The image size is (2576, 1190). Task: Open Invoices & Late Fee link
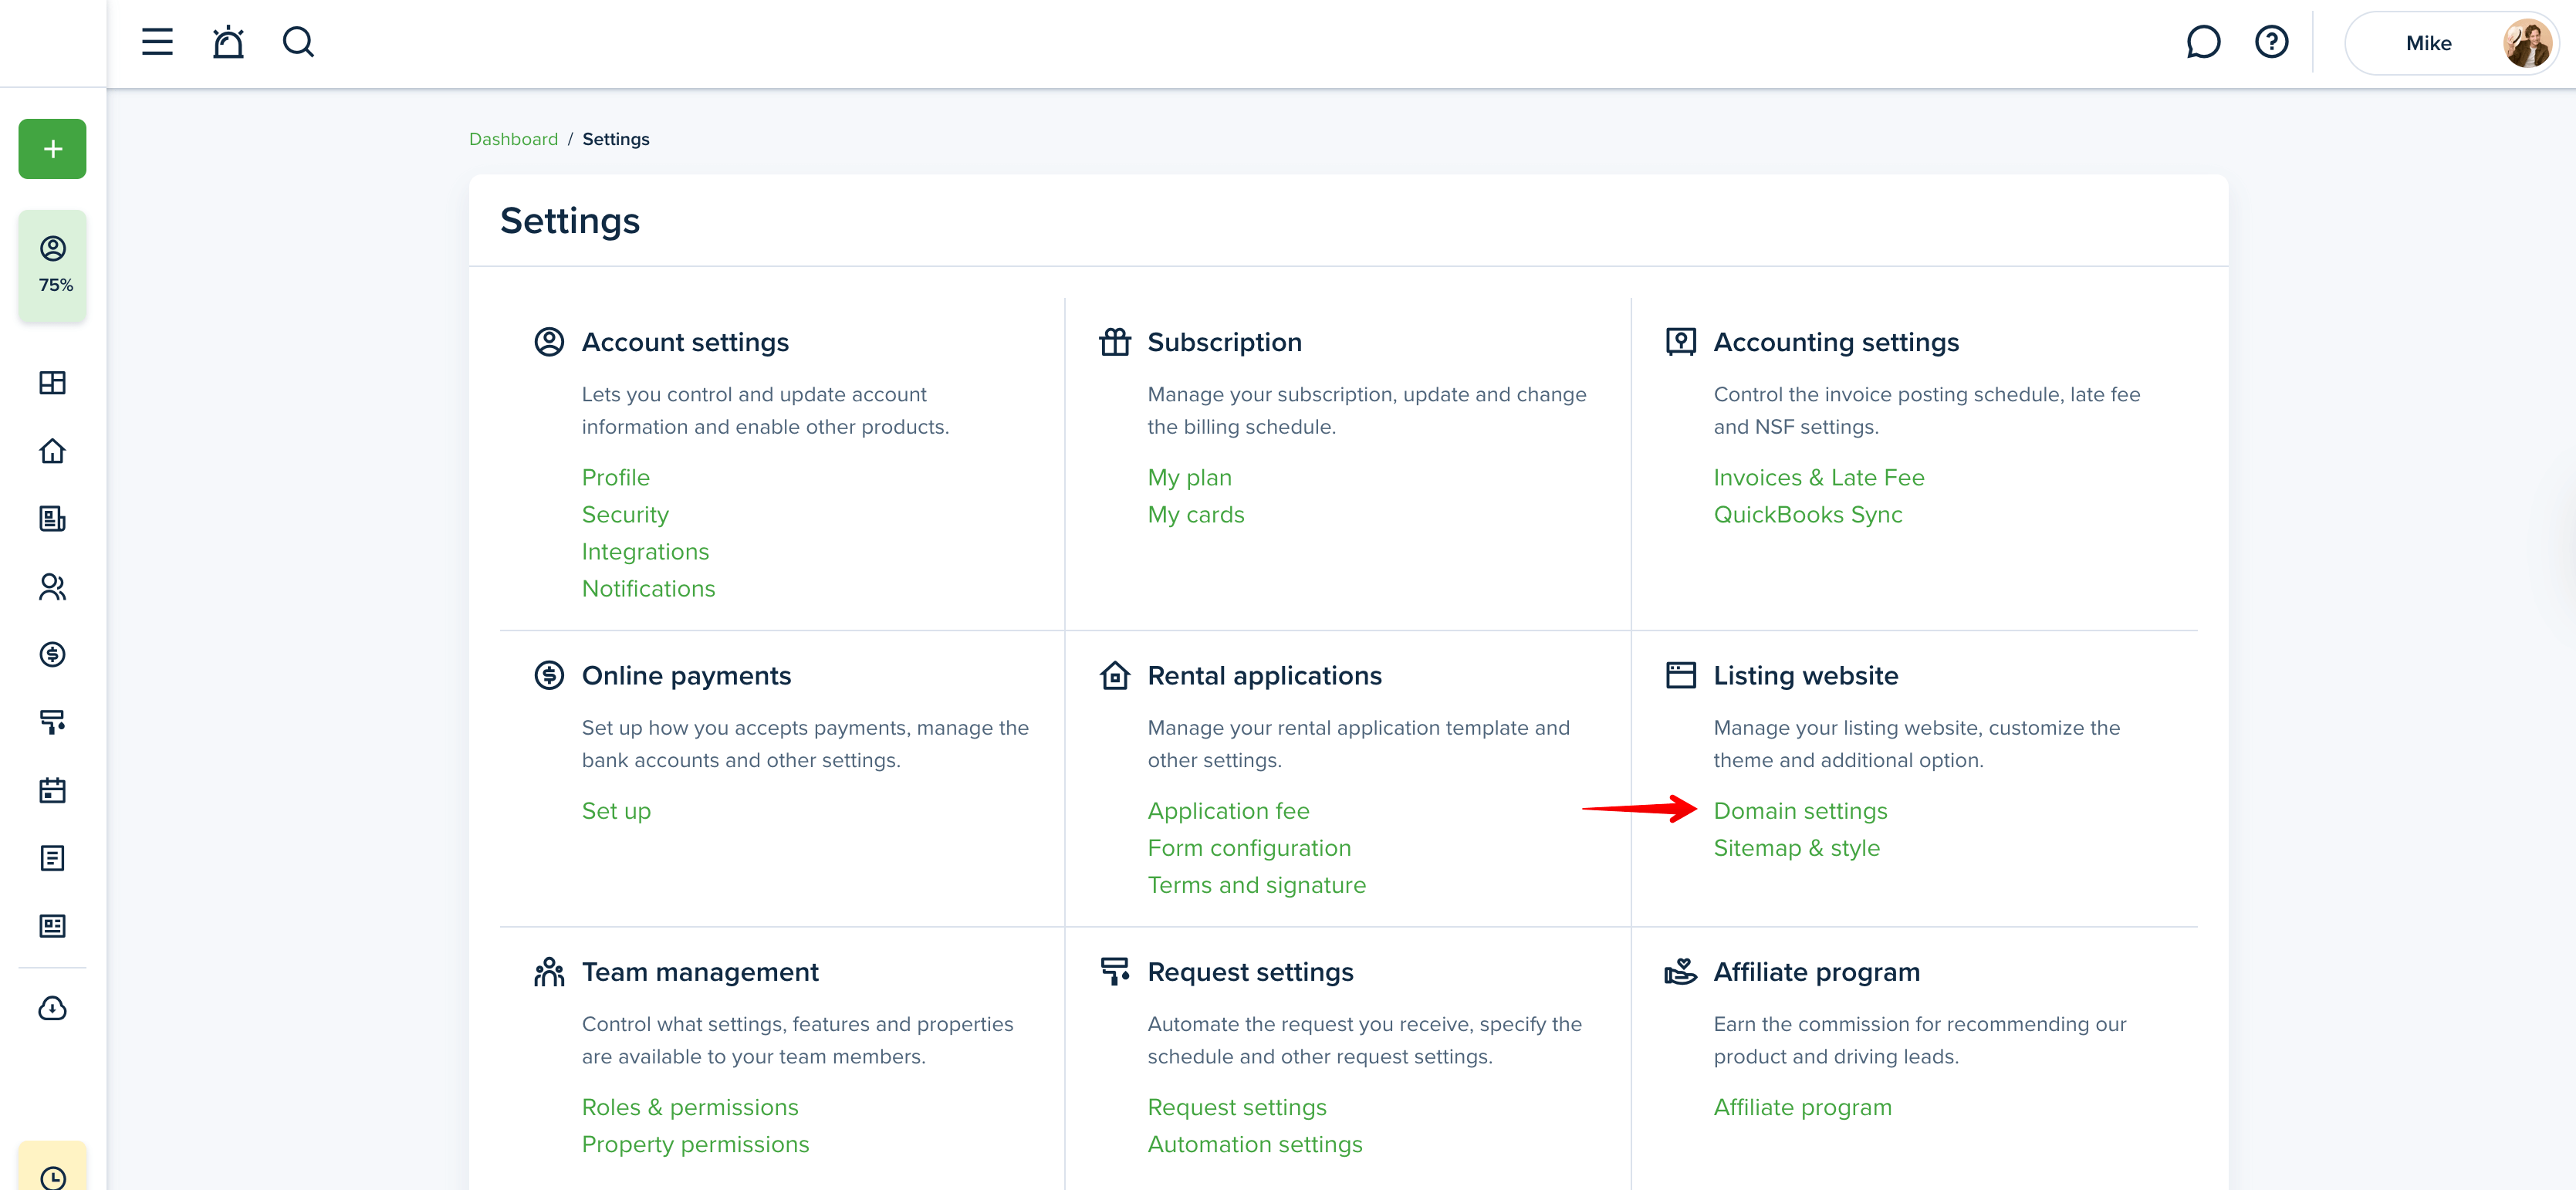click(1818, 478)
